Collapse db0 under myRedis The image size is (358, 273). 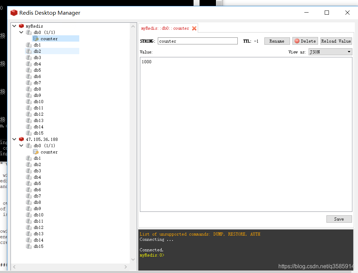(x=21, y=32)
